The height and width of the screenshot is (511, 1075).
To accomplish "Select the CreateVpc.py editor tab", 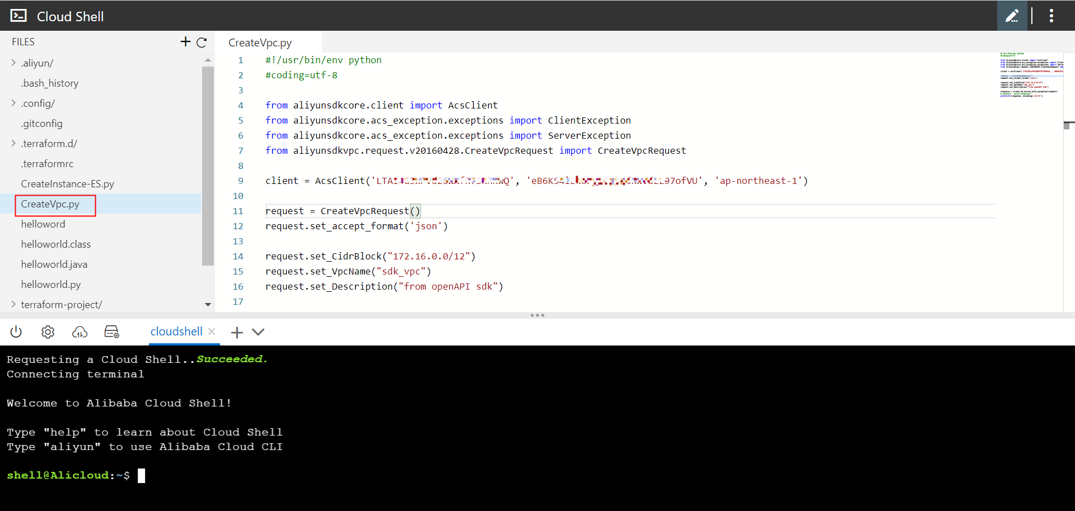I will point(260,42).
